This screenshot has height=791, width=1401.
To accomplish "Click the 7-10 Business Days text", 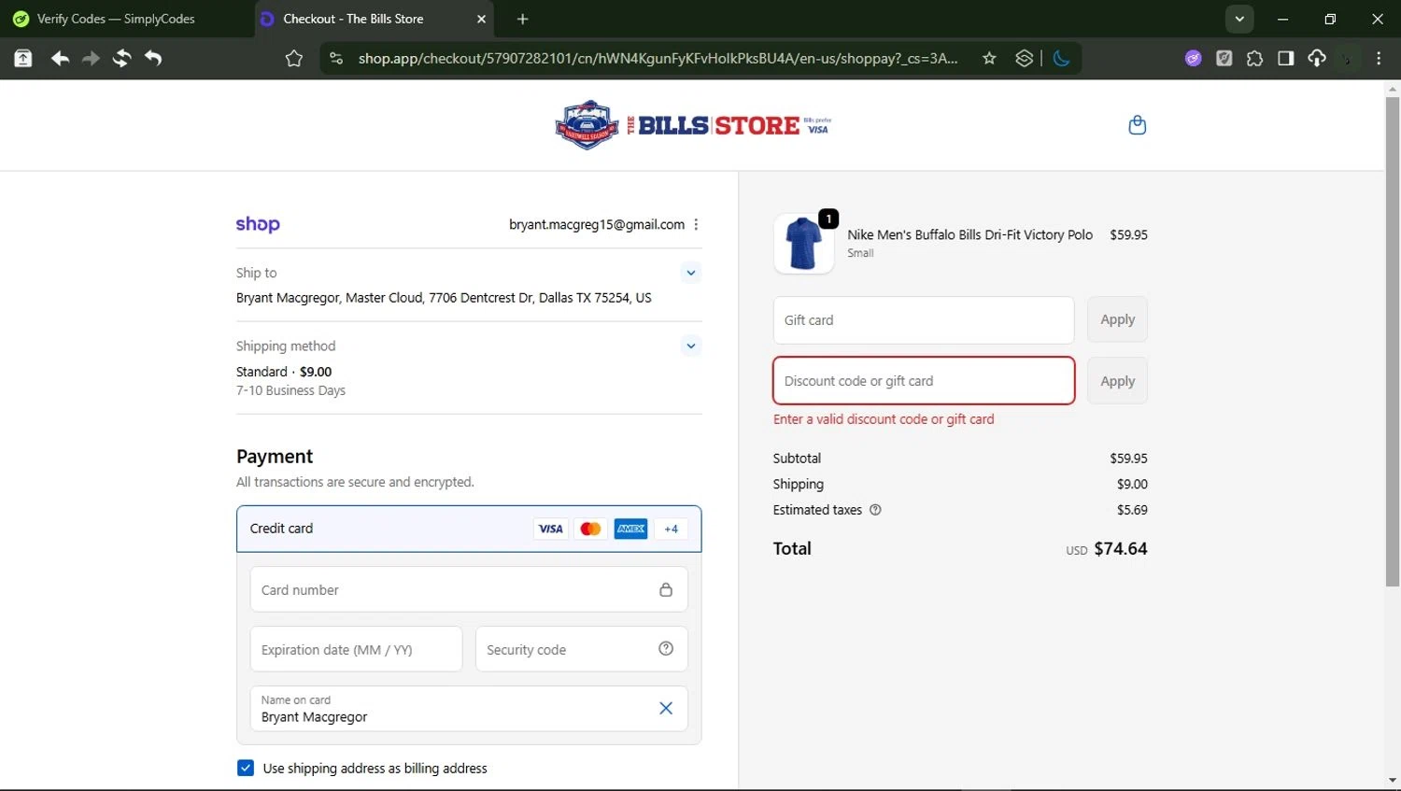I will click(x=290, y=390).
